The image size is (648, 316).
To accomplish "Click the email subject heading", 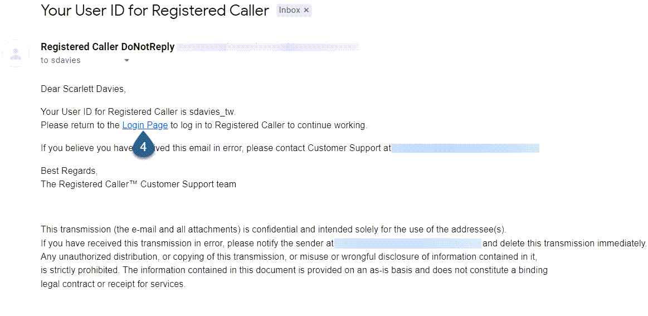I will (155, 11).
